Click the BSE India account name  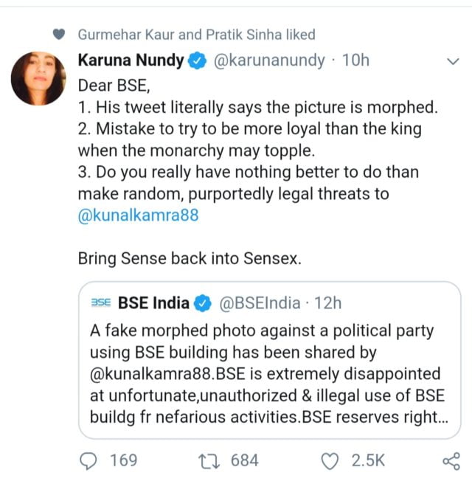pos(153,302)
